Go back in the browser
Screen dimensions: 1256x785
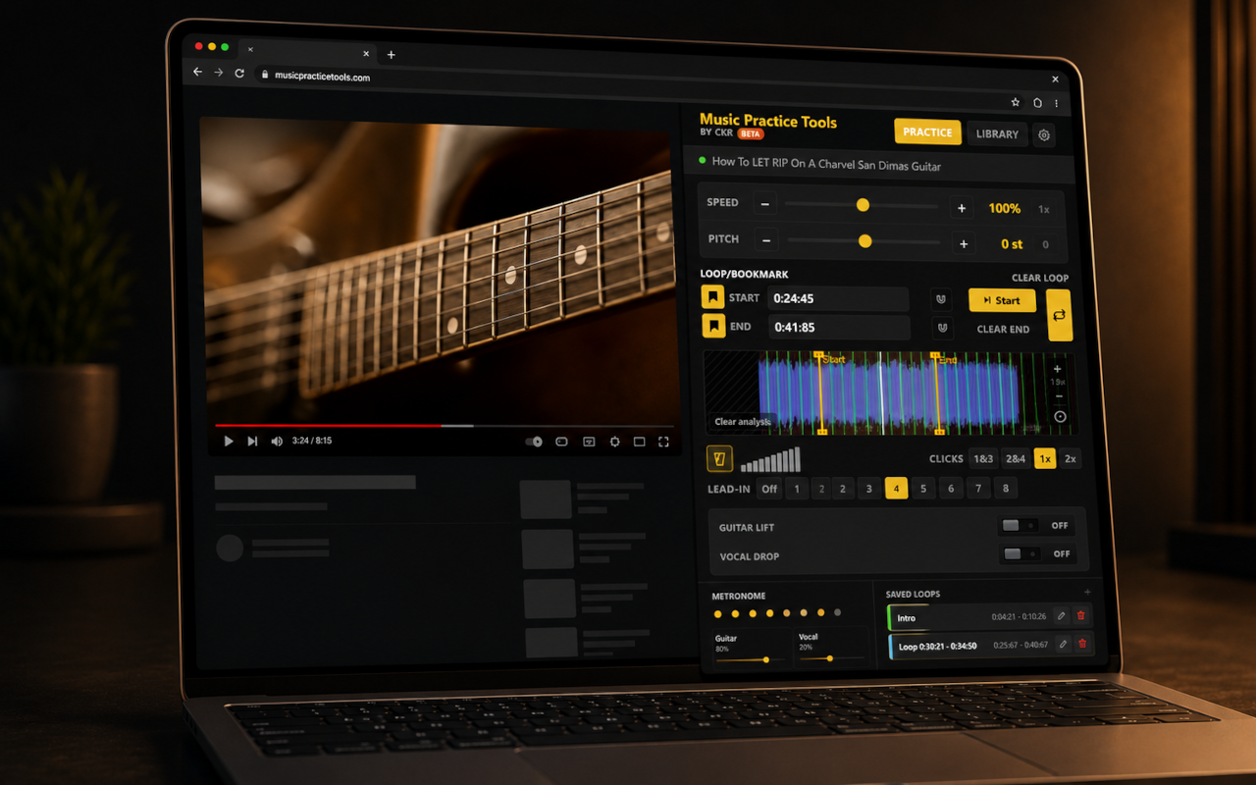click(197, 73)
